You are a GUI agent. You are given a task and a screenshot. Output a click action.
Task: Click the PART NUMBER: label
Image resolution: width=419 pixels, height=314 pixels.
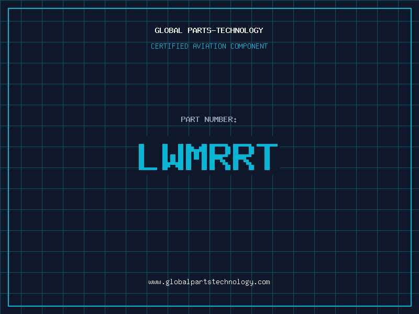click(x=209, y=119)
